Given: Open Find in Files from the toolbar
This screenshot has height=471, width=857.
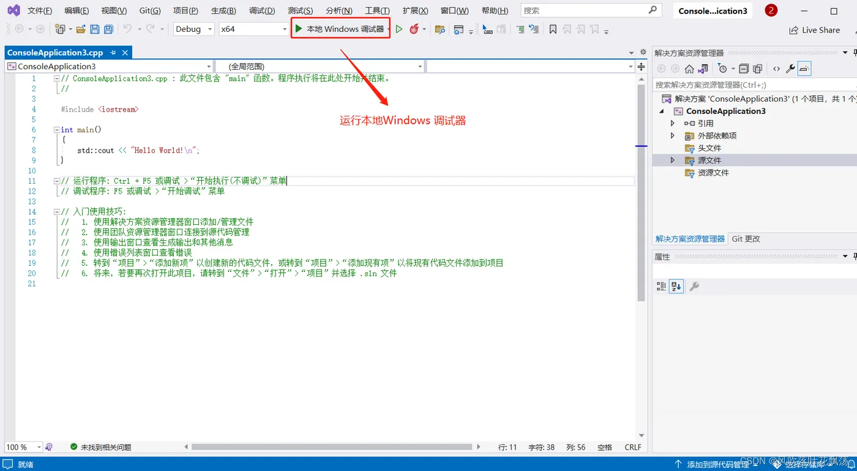Looking at the screenshot, I should pyautogui.click(x=440, y=29).
